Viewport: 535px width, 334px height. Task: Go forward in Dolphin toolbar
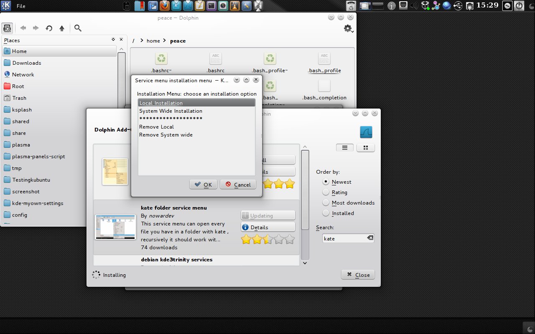coord(36,28)
